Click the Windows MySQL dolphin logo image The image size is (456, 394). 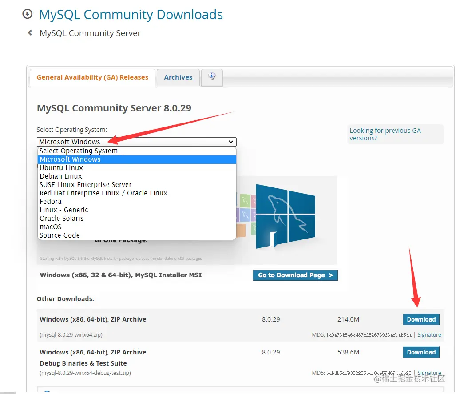click(x=285, y=216)
